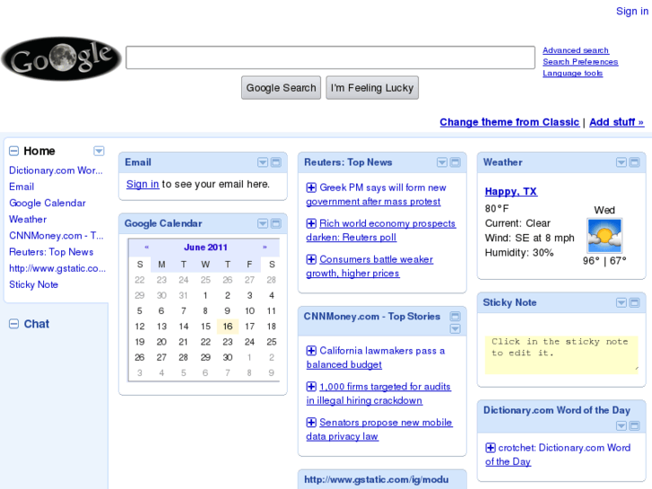
Task: Expand California lawmakers story plus icon
Action: point(311,351)
